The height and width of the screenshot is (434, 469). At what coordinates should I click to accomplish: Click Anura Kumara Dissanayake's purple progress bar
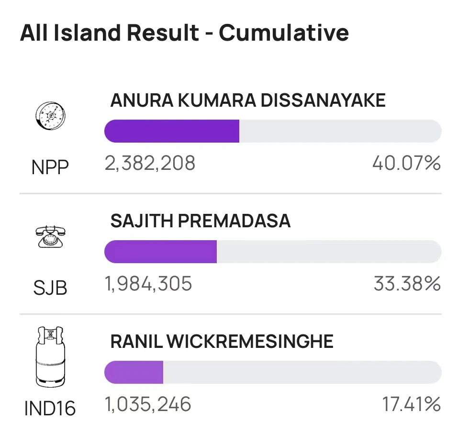click(x=172, y=131)
